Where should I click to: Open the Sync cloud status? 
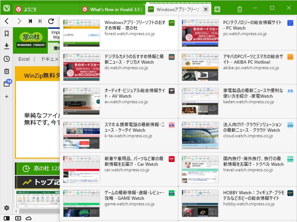click(29, 219)
